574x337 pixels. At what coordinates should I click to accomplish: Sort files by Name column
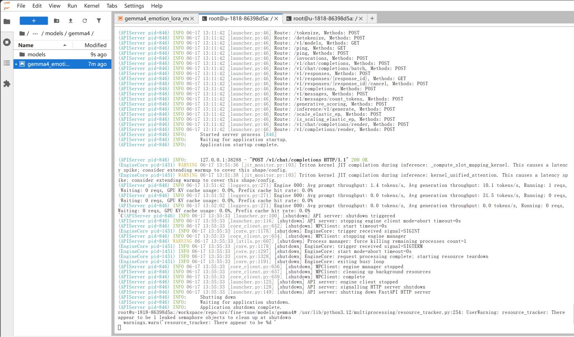tap(42, 45)
